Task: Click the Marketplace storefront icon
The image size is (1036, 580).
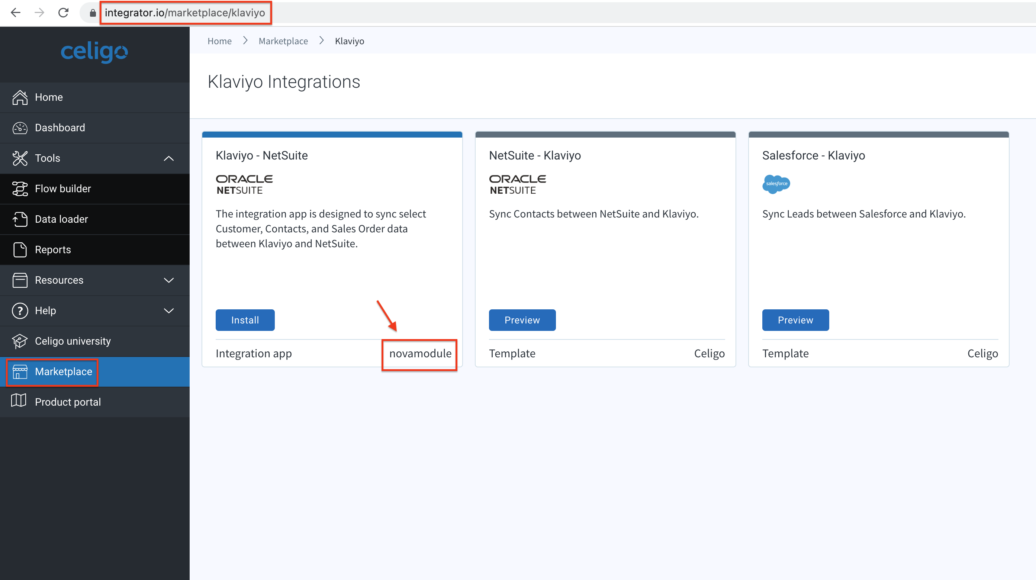Action: [x=20, y=372]
